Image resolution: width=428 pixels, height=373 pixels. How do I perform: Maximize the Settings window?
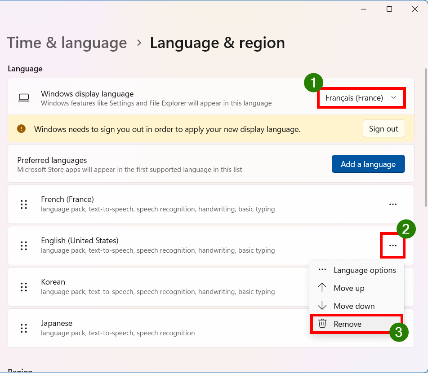[389, 9]
